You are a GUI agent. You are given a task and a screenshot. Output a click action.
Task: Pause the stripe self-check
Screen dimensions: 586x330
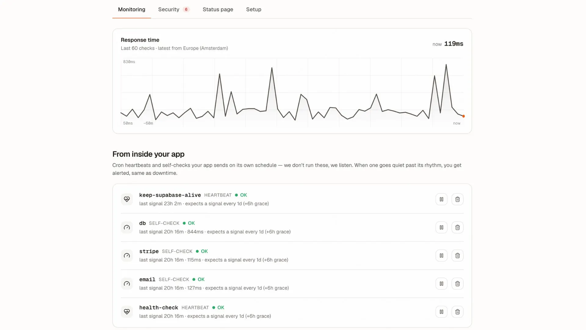click(441, 255)
